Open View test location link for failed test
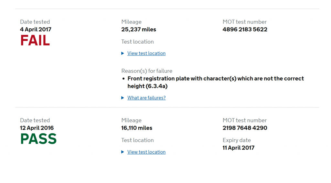Image resolution: width=331 pixels, height=183 pixels. [146, 53]
